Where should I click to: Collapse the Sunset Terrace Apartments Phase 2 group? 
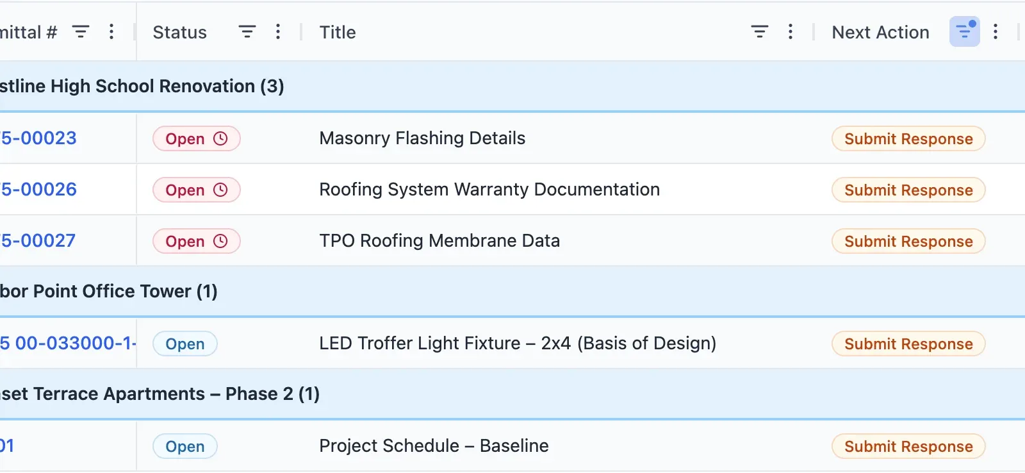click(x=159, y=393)
